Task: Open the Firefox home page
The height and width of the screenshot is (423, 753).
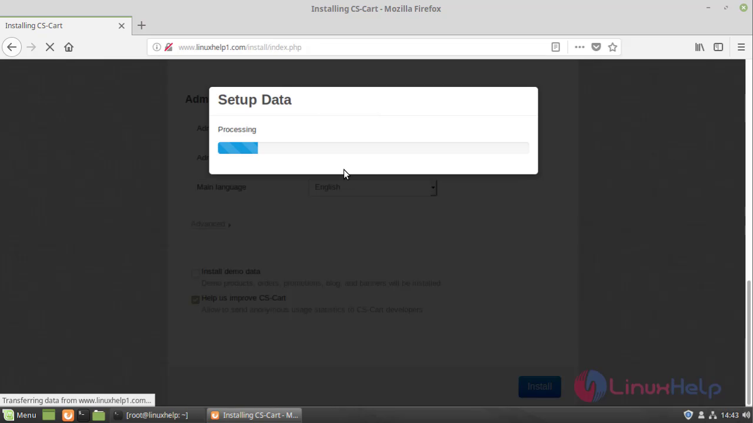Action: [x=69, y=47]
